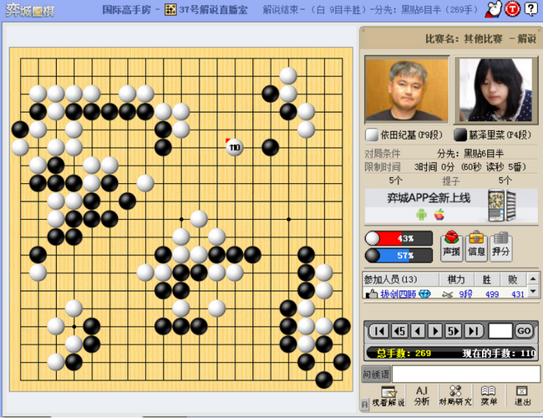This screenshot has height=418, width=543.
Task: Skip forward five moves
Action: tap(454, 331)
